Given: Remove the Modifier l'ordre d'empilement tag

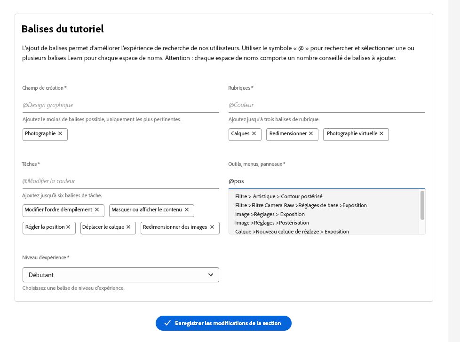Looking at the screenshot, I should (x=97, y=210).
